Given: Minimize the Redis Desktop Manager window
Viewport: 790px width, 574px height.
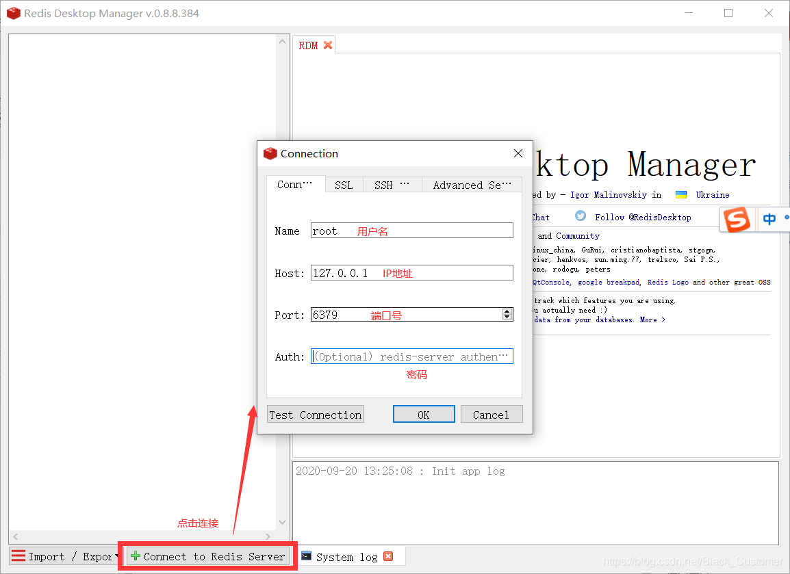Looking at the screenshot, I should (x=689, y=13).
